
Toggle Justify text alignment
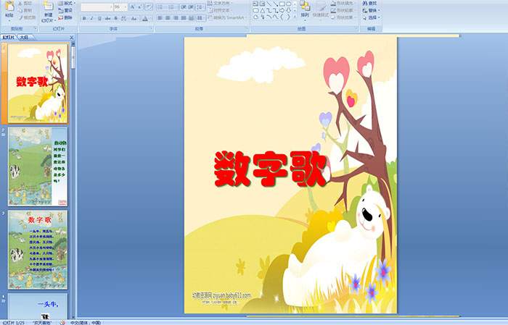(184, 18)
